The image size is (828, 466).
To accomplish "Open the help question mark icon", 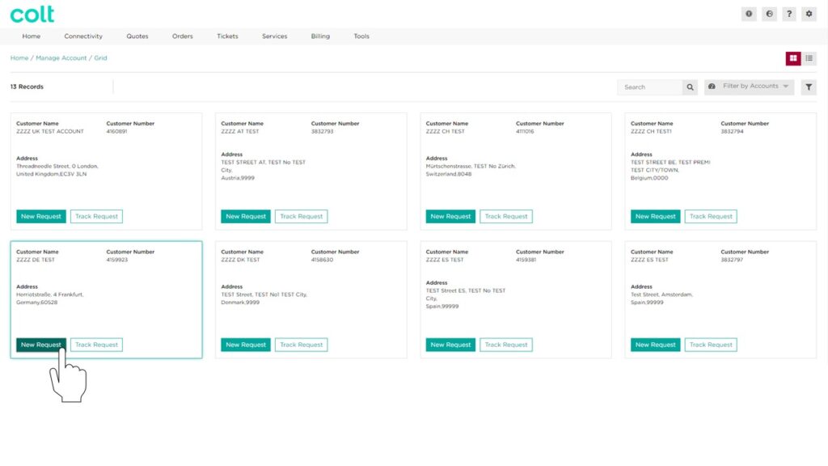I will point(789,15).
